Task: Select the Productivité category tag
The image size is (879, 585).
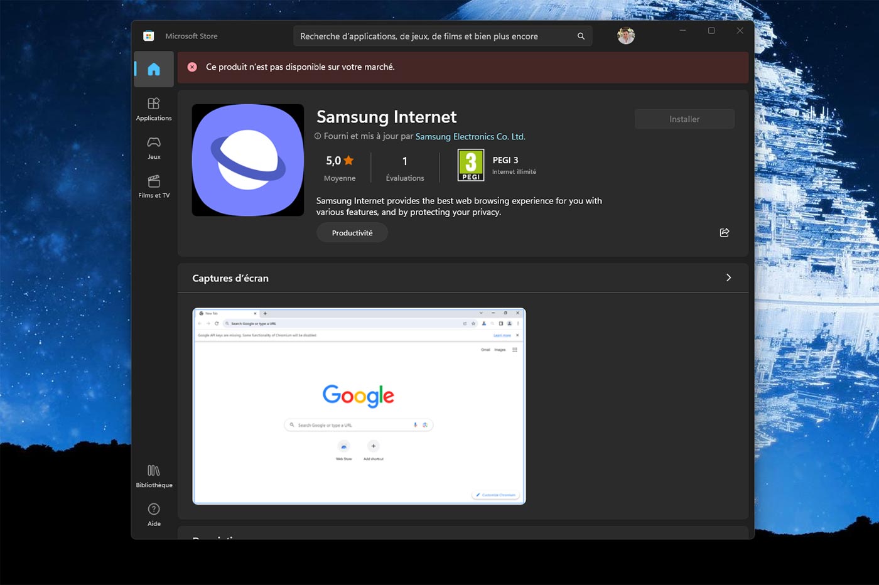Action: point(352,233)
